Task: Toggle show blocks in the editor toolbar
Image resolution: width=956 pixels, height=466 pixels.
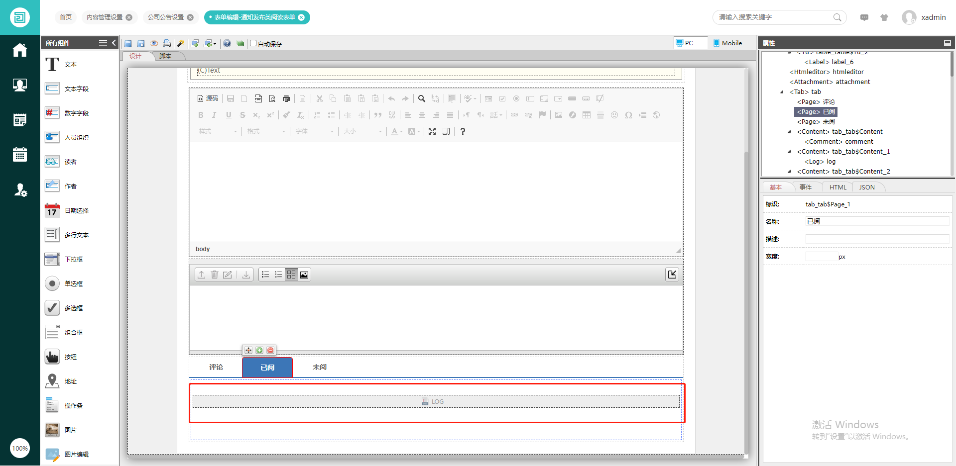Action: (x=446, y=131)
